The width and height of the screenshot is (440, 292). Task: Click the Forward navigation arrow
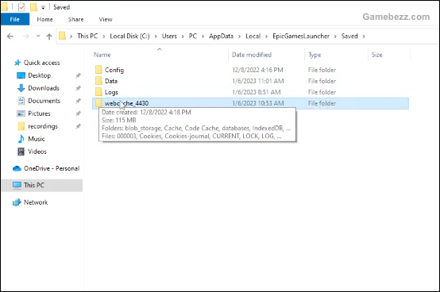(25, 36)
